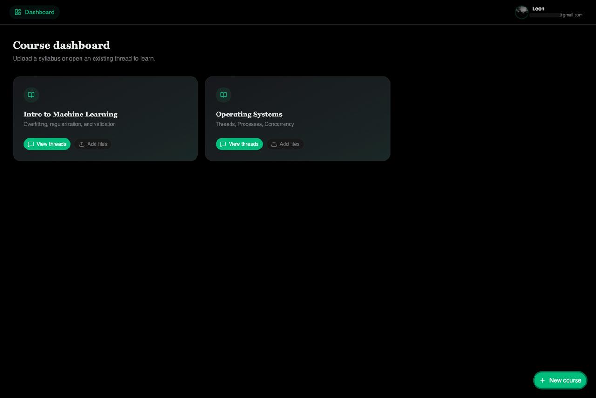The image size is (596, 398).
Task: Click chat bubble icon in Machine Learning View threads
Action: (x=31, y=144)
